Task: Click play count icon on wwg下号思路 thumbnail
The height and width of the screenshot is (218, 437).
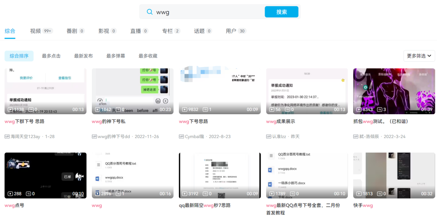Action: pyautogui.click(x=185, y=109)
